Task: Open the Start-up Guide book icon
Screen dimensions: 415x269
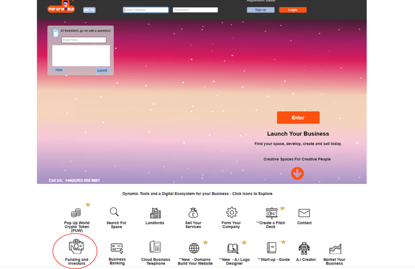Action: pos(272,248)
